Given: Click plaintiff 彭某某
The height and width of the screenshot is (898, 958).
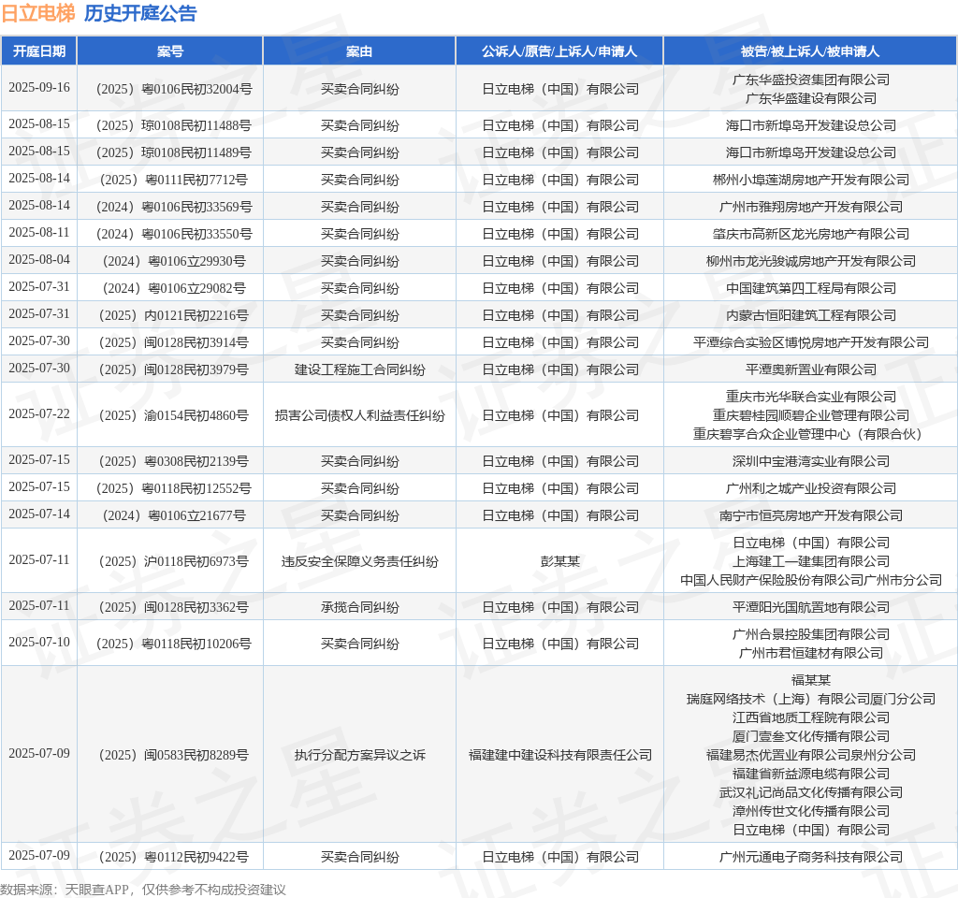Looking at the screenshot, I should pyautogui.click(x=559, y=561).
